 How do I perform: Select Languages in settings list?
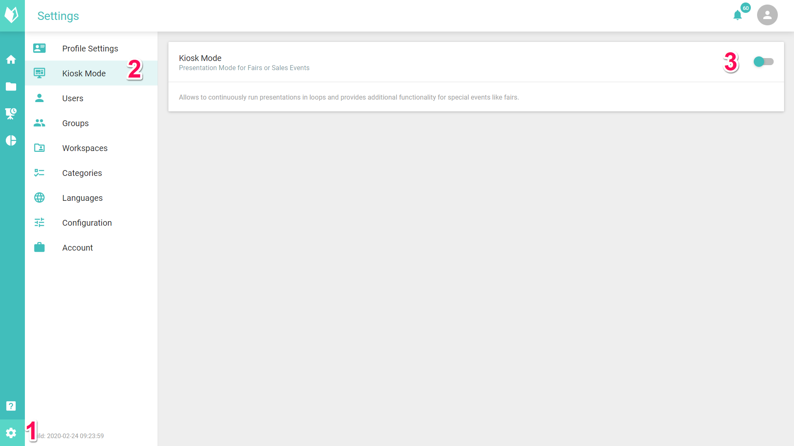[82, 198]
